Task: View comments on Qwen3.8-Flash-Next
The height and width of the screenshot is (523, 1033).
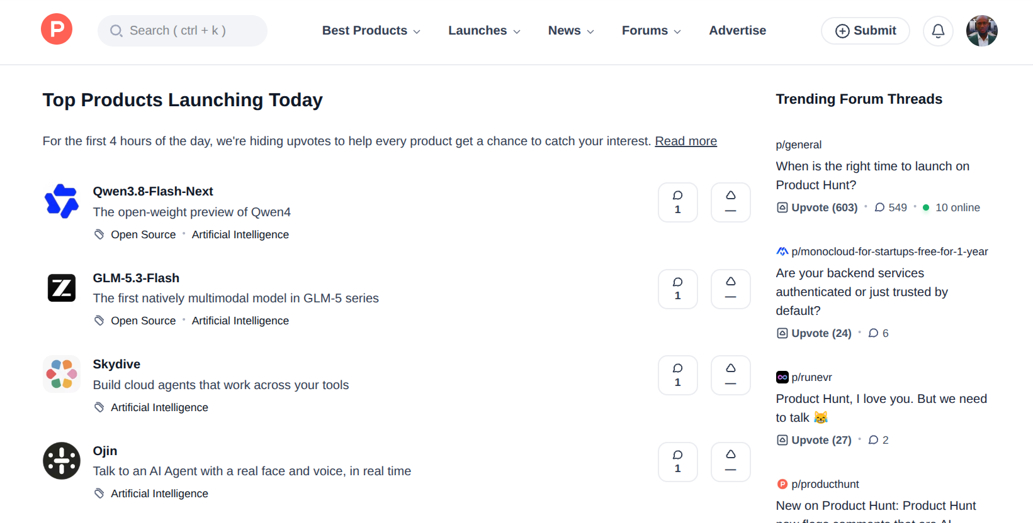Action: (x=678, y=202)
